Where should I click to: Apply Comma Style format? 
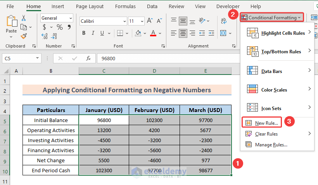pyautogui.click(x=69, y=27)
